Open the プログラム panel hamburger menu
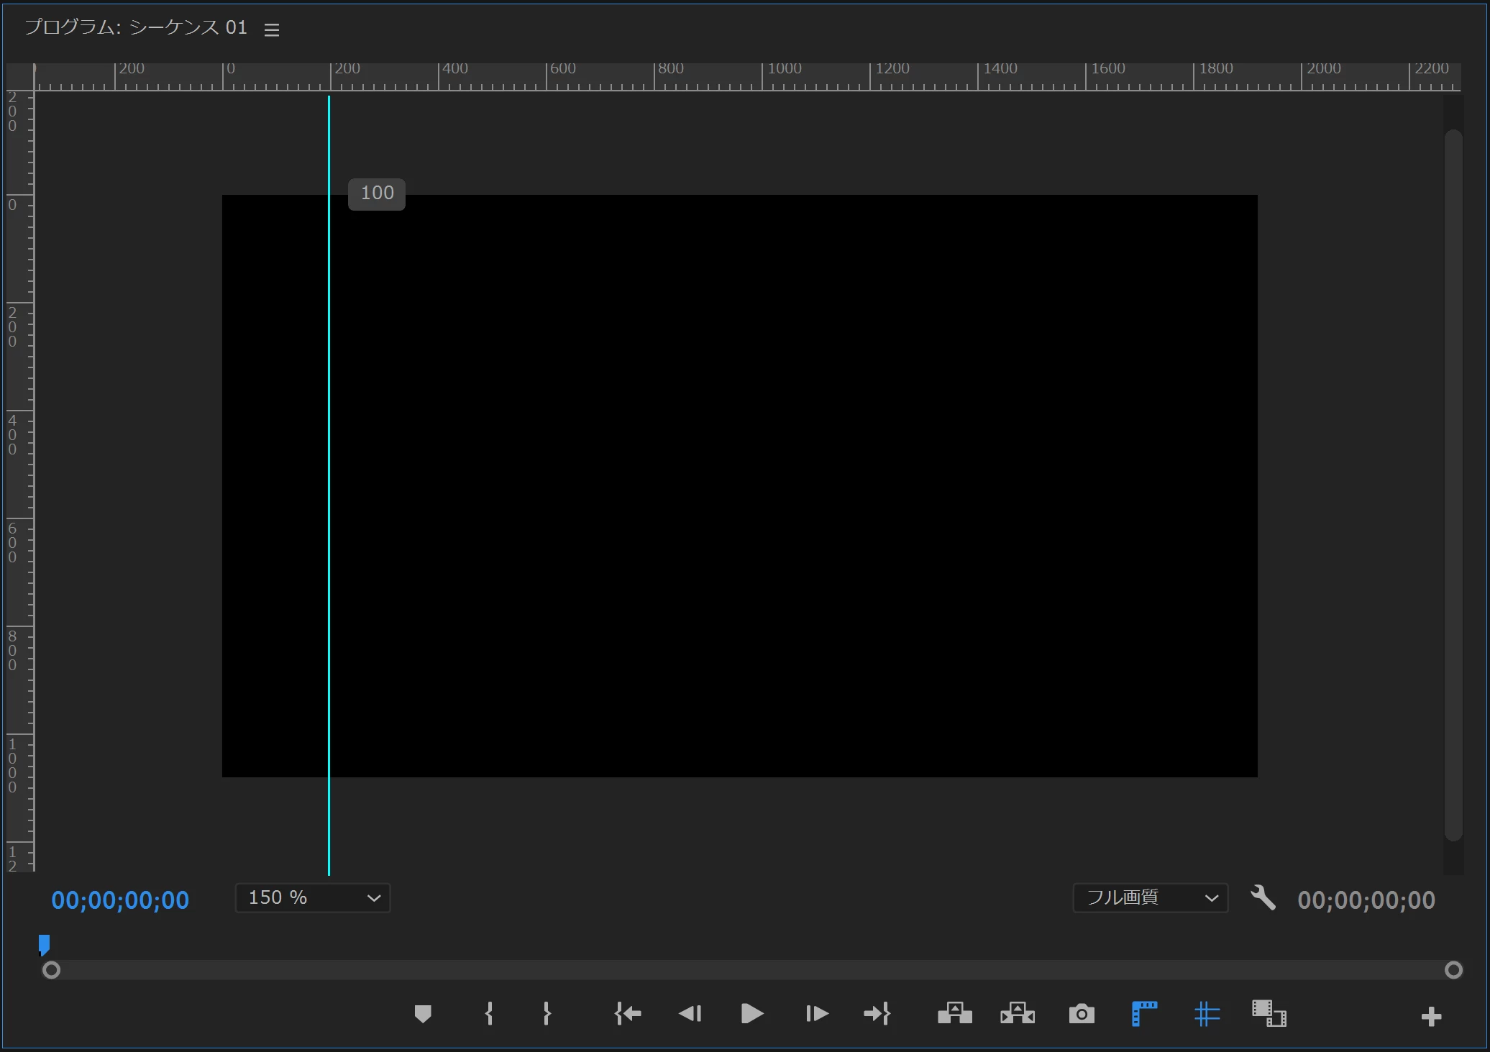1490x1052 pixels. coord(272,30)
